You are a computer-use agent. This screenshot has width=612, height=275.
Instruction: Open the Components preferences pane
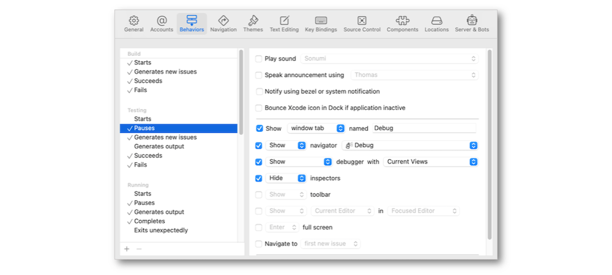click(x=402, y=24)
